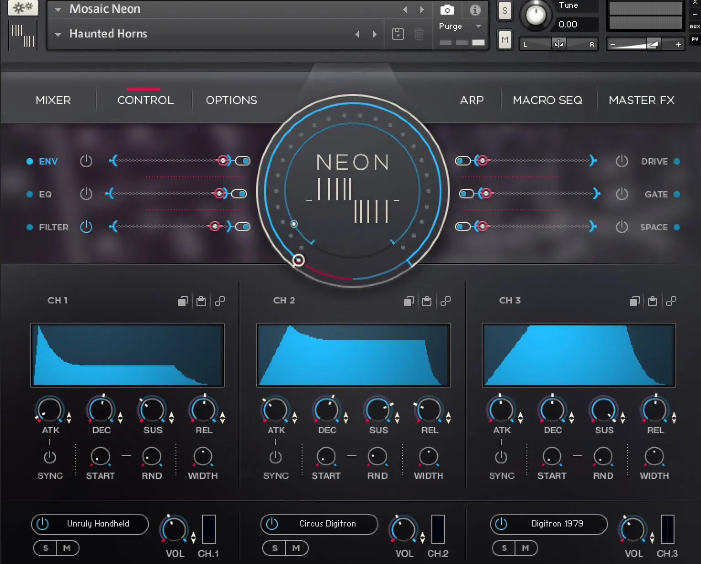This screenshot has width=701, height=564.
Task: Click the delete preset trash icon
Action: click(x=419, y=34)
